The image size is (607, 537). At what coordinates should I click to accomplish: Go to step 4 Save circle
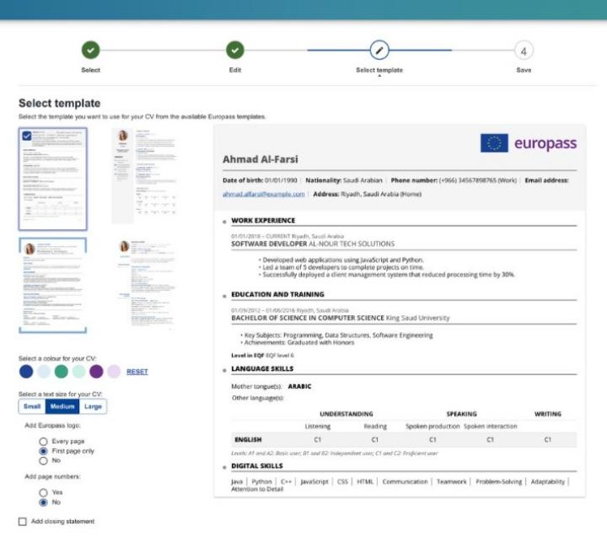click(x=524, y=51)
